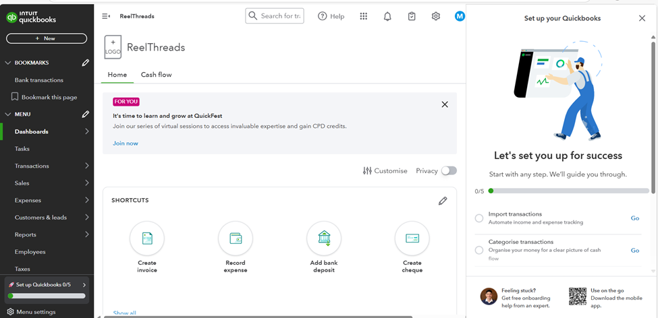Click the QR code for mobile app
The image size is (658, 318).
(x=578, y=296)
